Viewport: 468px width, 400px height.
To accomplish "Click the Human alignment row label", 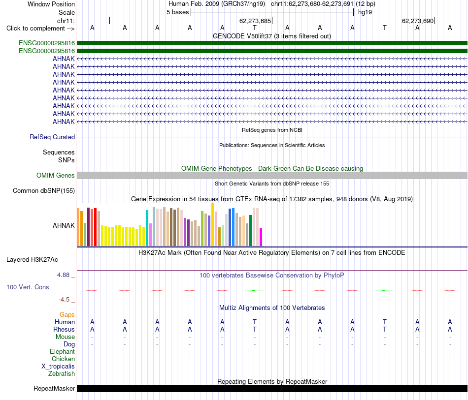I will 65,322.
